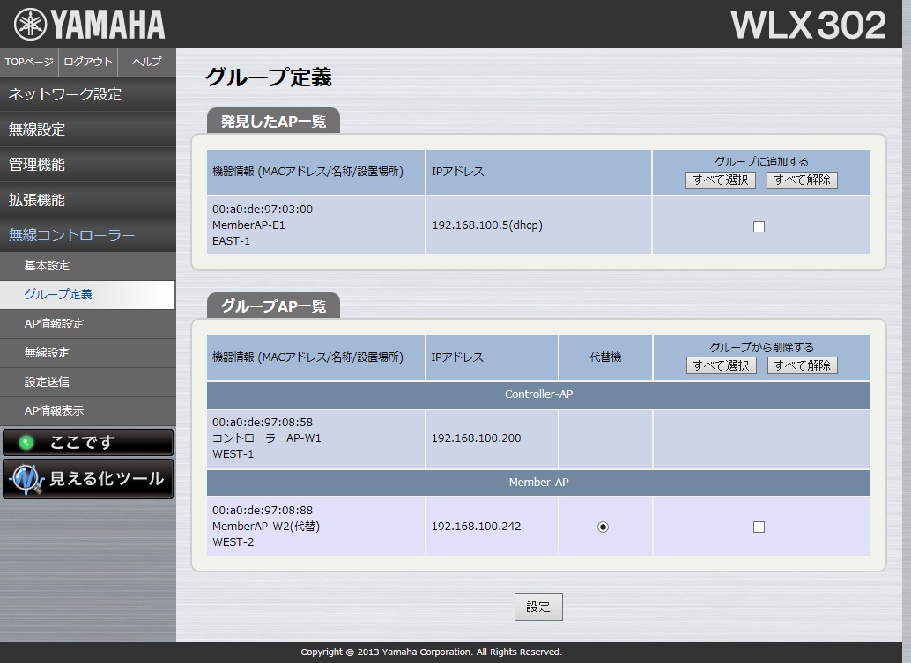Check the MemberAP-E1 add-to-group checkbox

click(759, 226)
